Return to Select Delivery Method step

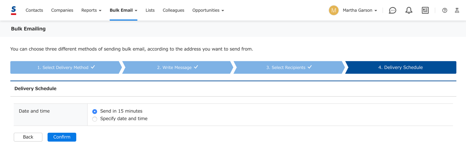coord(66,67)
